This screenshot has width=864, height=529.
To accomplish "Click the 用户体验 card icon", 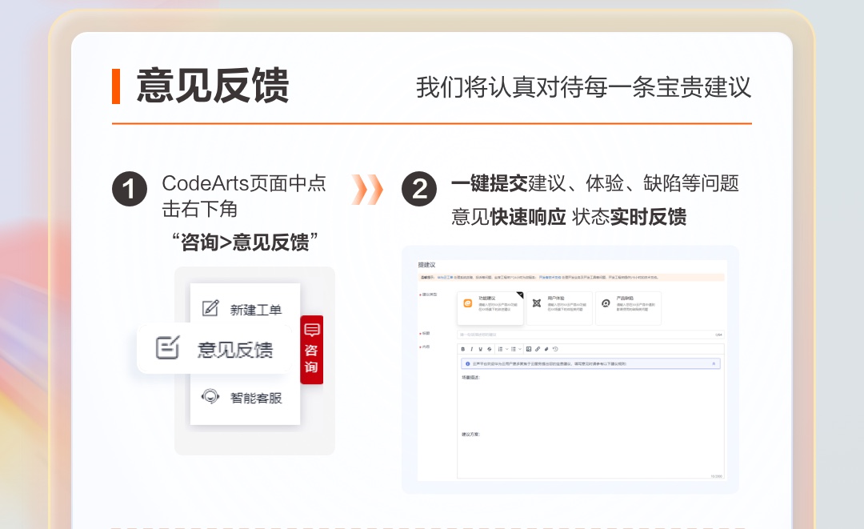I will (x=537, y=303).
